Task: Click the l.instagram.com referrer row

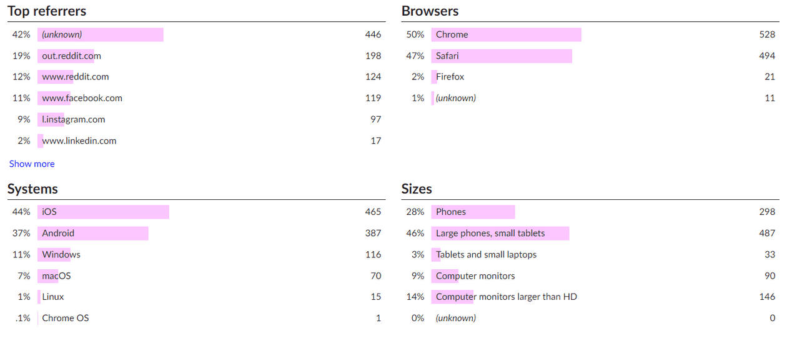Action: click(73, 119)
